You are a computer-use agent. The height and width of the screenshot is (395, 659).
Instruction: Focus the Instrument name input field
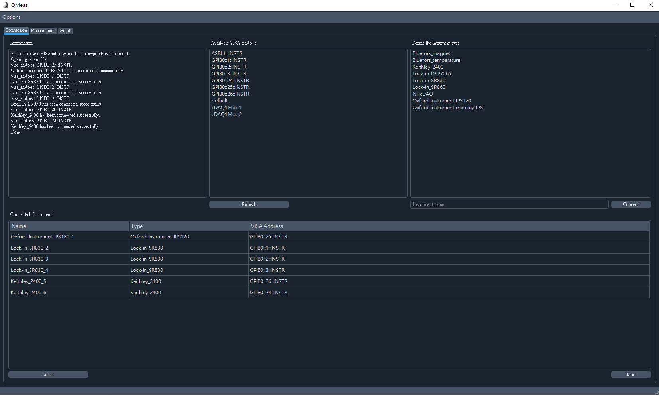click(x=509, y=204)
